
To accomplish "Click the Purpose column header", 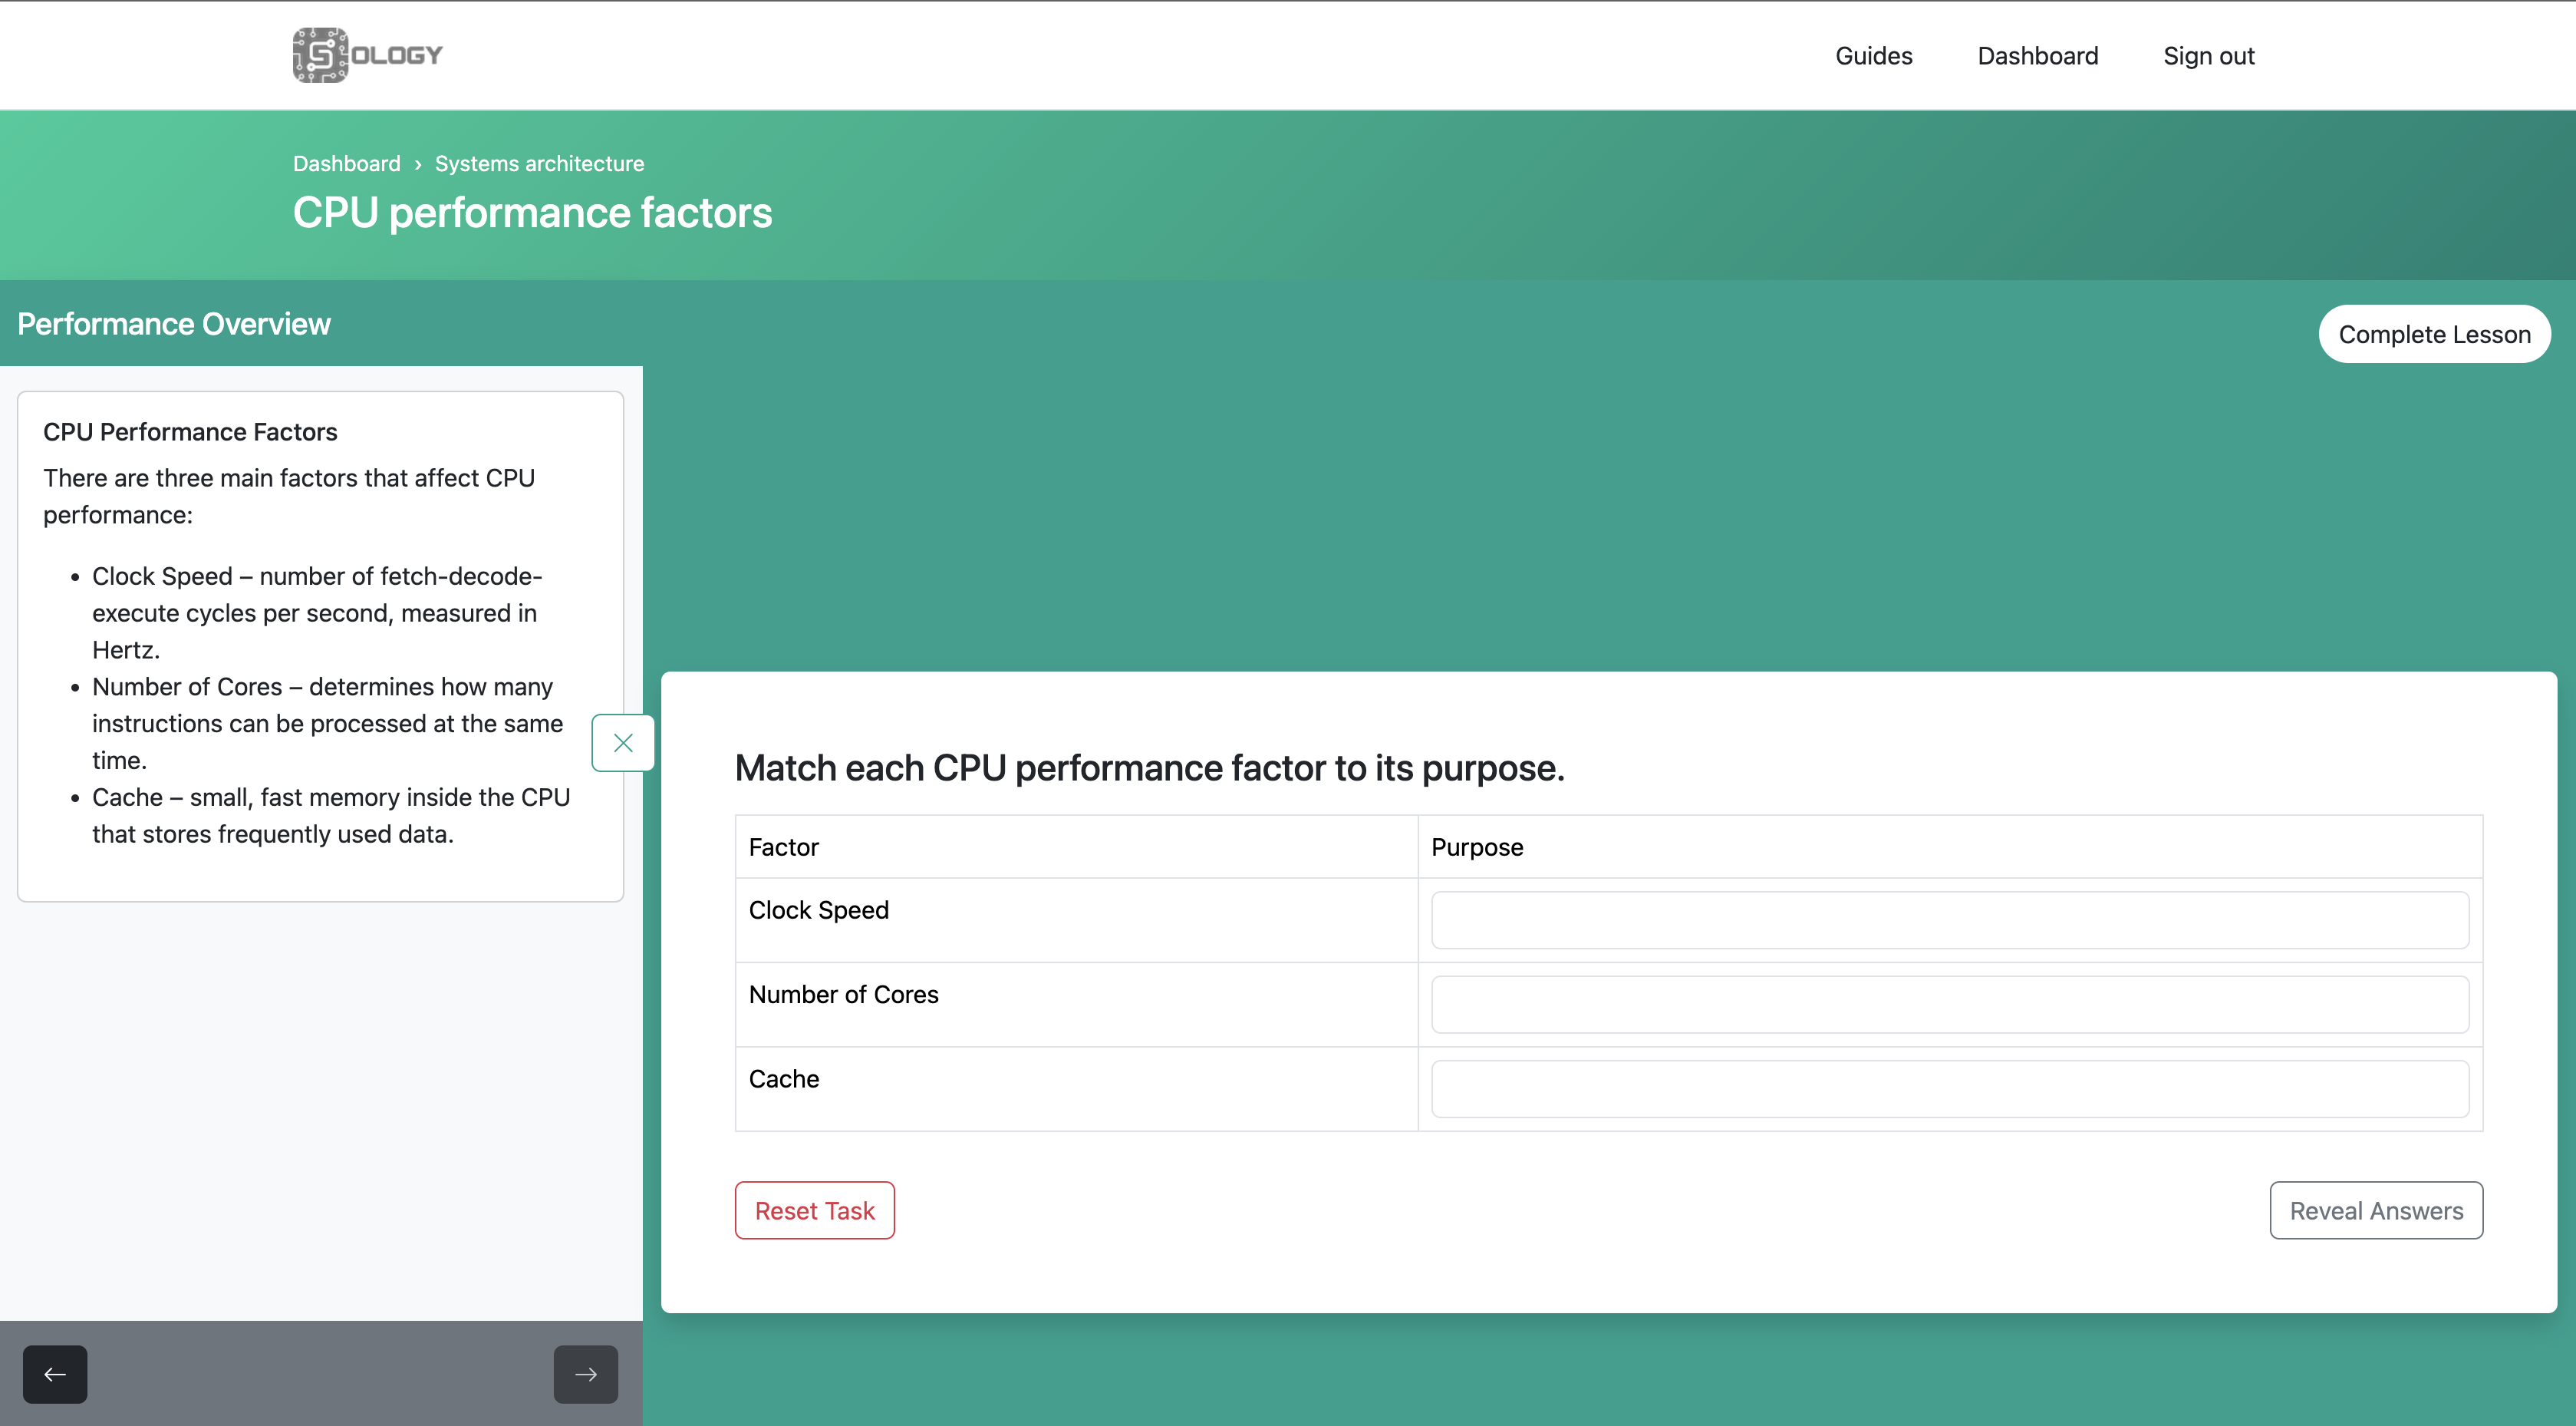I will tap(1476, 847).
